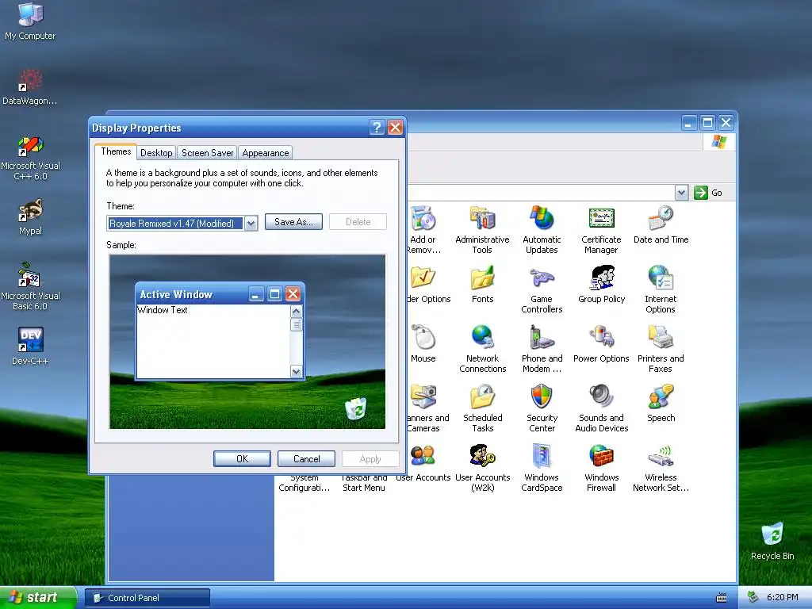The height and width of the screenshot is (609, 812).
Task: Close the Display Properties dialog
Action: click(395, 128)
